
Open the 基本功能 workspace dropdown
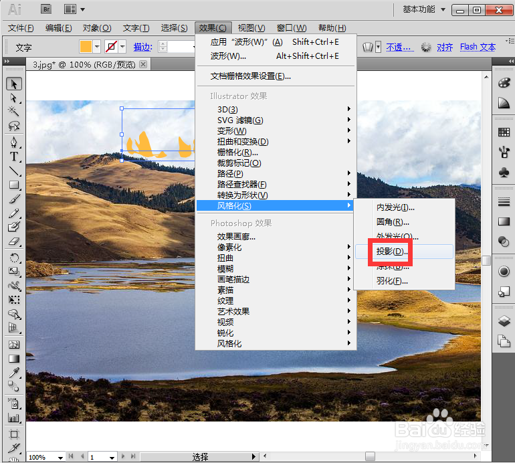[x=424, y=9]
